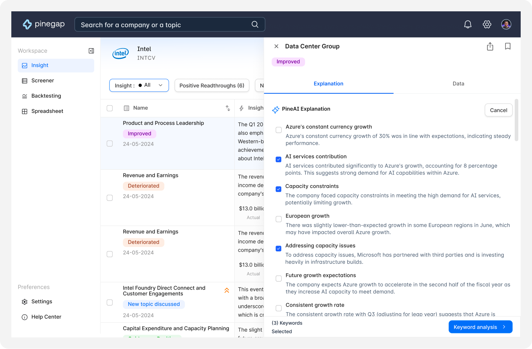Share the Data Center Group insight
The width and height of the screenshot is (532, 349).
[x=490, y=46]
